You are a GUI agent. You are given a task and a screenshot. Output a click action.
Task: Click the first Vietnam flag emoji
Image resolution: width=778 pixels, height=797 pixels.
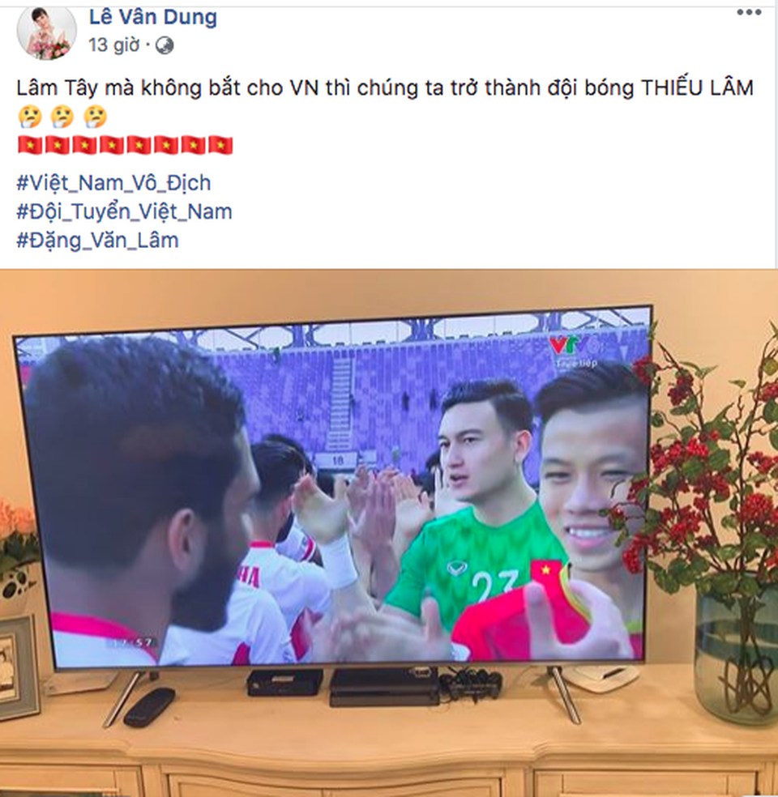(30, 145)
